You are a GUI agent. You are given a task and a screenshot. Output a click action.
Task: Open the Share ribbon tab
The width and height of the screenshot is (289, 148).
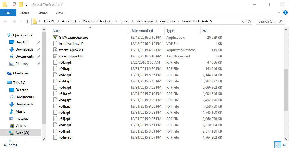pos(42,13)
